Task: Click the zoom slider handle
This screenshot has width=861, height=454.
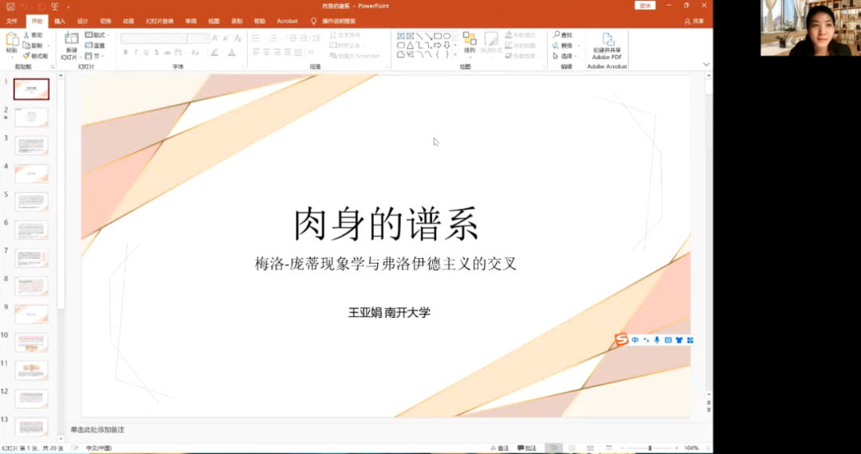Action: click(x=650, y=448)
